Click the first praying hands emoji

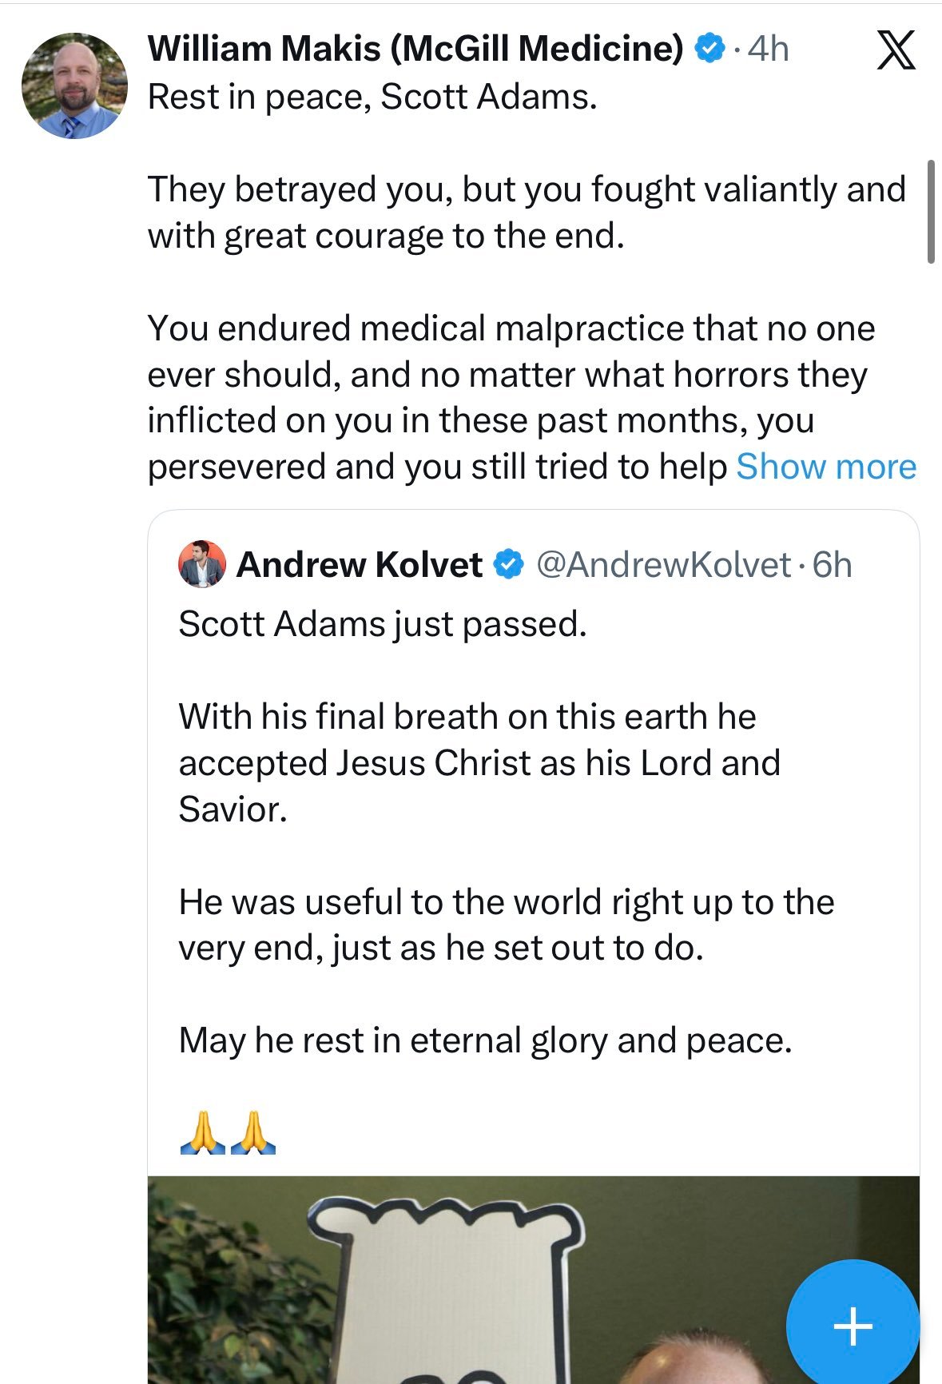pos(203,1132)
